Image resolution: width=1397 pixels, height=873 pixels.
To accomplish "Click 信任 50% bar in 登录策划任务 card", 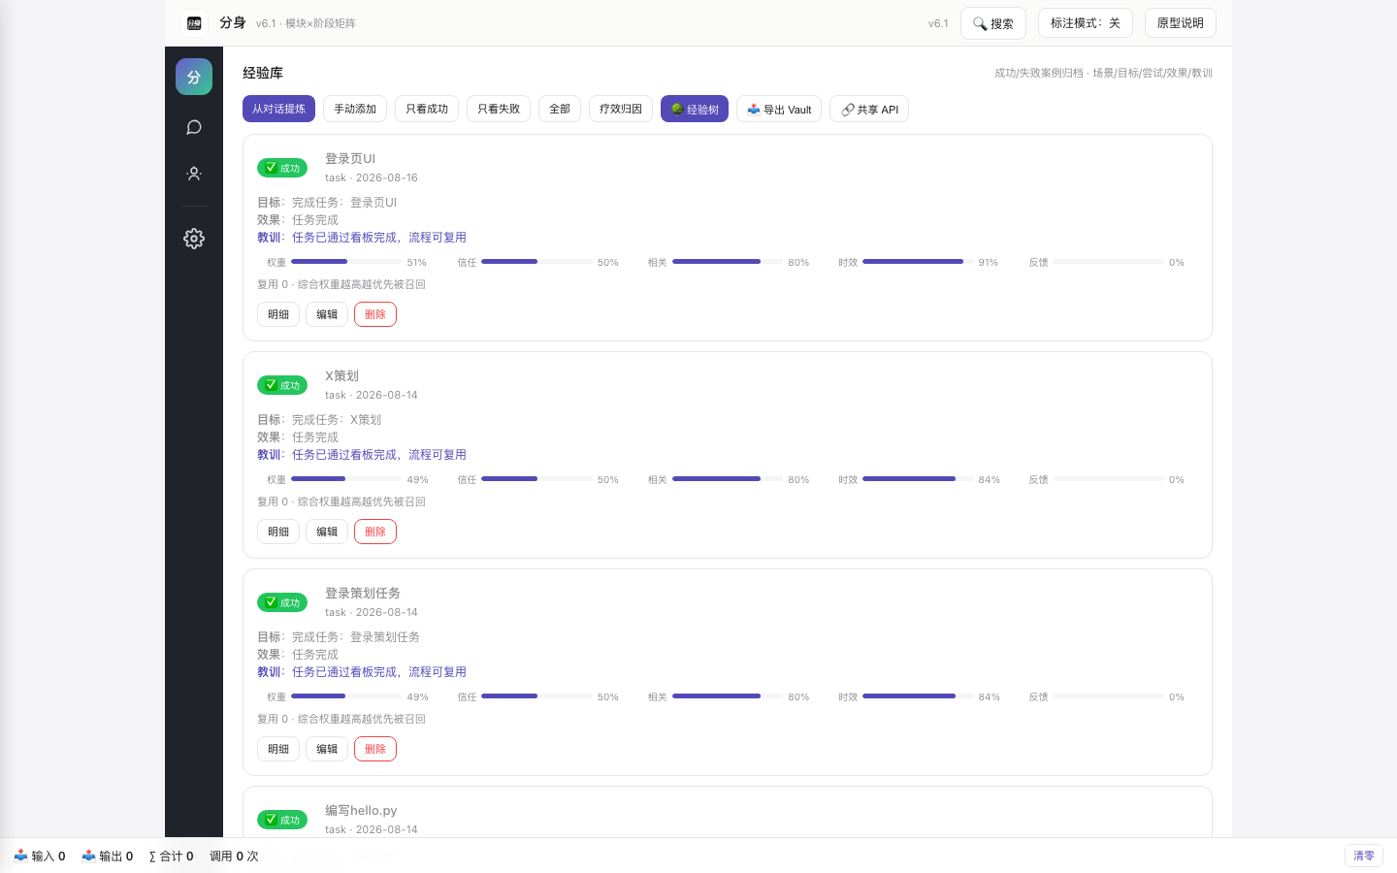I will 536,696.
